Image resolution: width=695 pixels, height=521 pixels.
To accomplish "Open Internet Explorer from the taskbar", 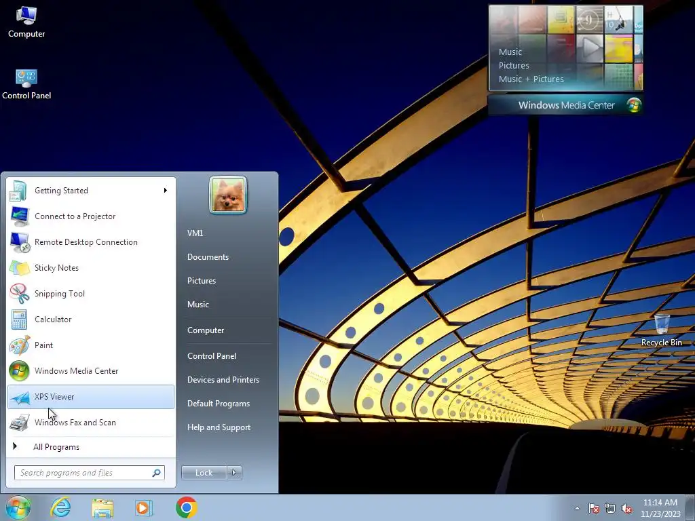I will coord(60,507).
